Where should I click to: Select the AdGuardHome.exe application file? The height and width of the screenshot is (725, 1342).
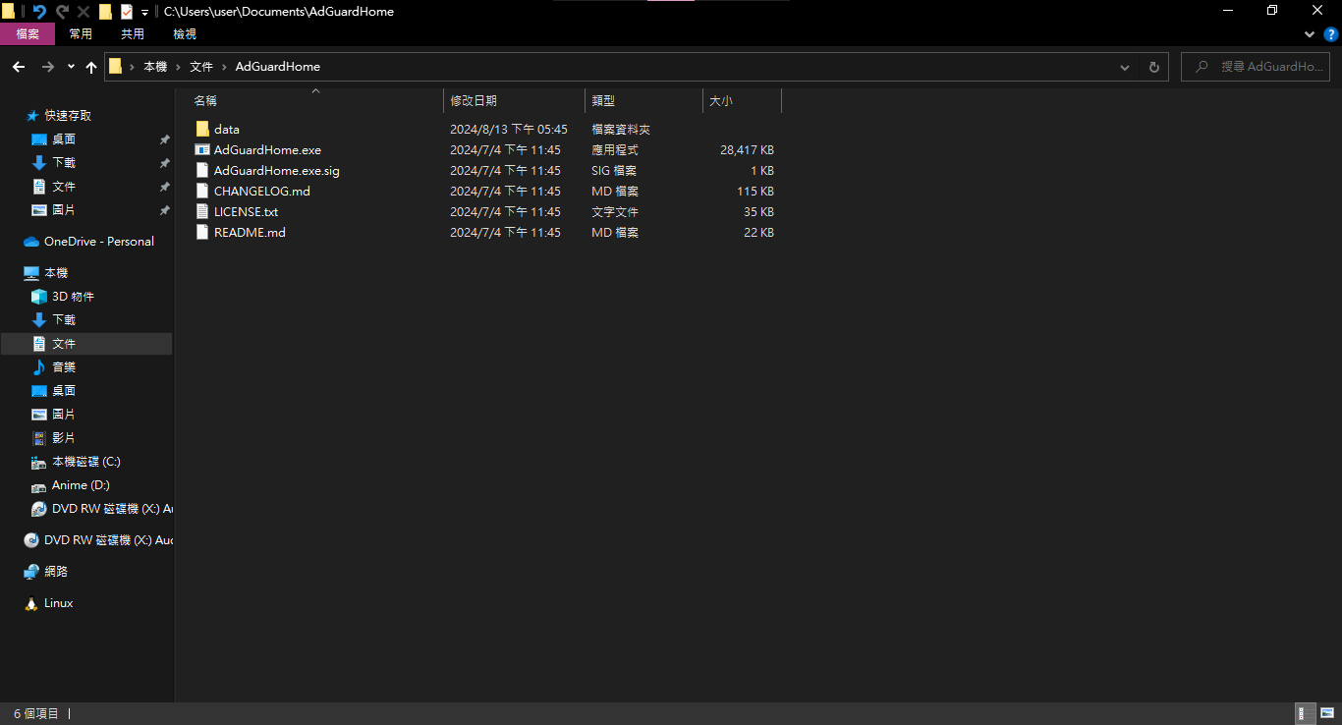[x=267, y=150]
